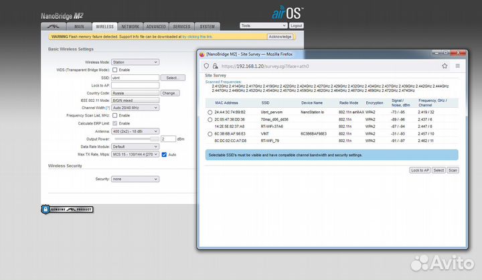This screenshot has width=482, height=280.
Task: Open the Tools dropdown
Action: (264, 25)
